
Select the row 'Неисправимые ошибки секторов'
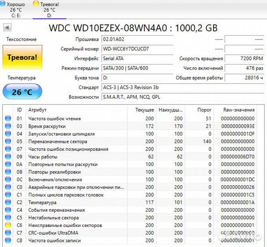130,225
